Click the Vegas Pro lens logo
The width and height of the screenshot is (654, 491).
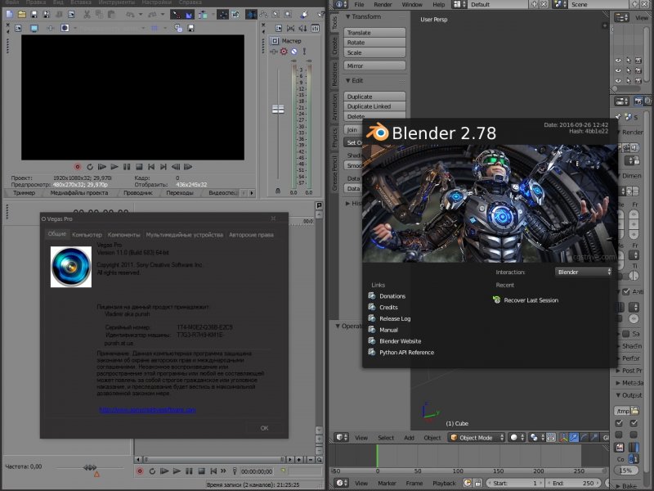[x=71, y=267]
